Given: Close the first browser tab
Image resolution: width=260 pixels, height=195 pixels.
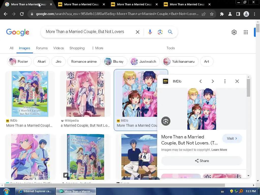Looking at the screenshot, I should point(51,4).
